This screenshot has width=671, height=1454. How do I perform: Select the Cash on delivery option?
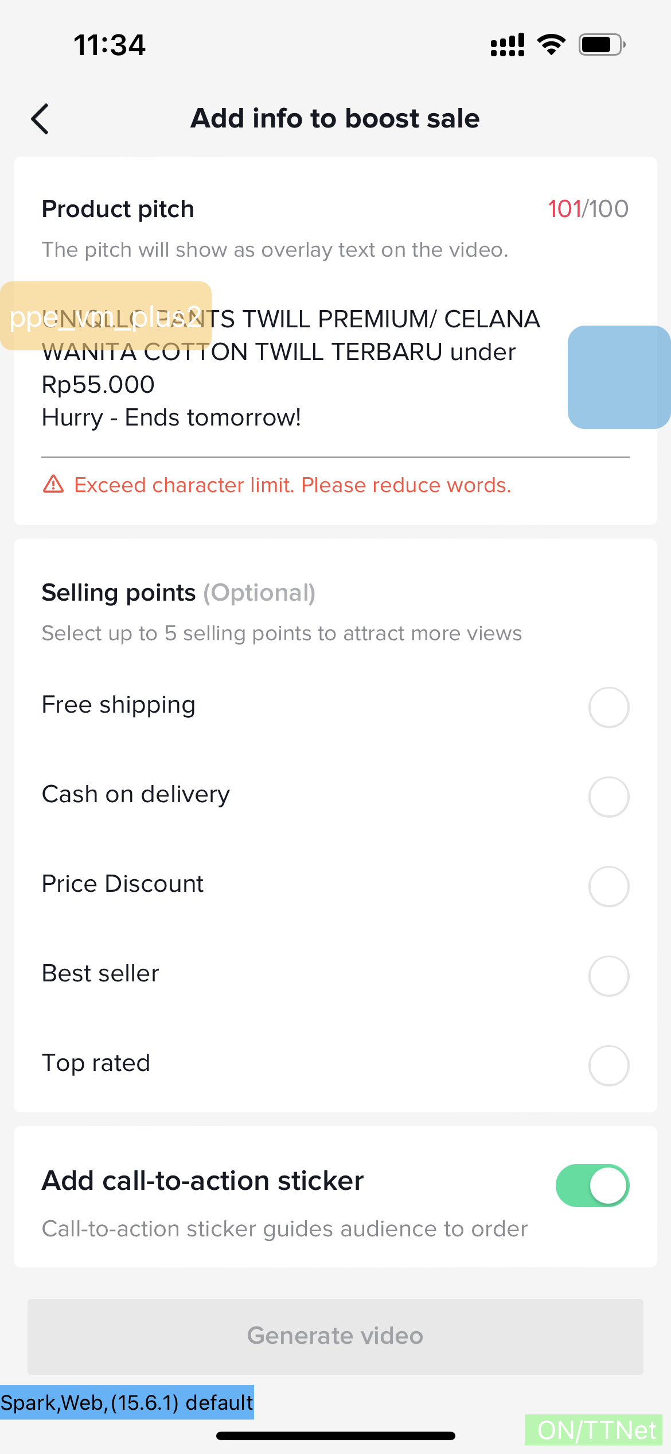(608, 796)
